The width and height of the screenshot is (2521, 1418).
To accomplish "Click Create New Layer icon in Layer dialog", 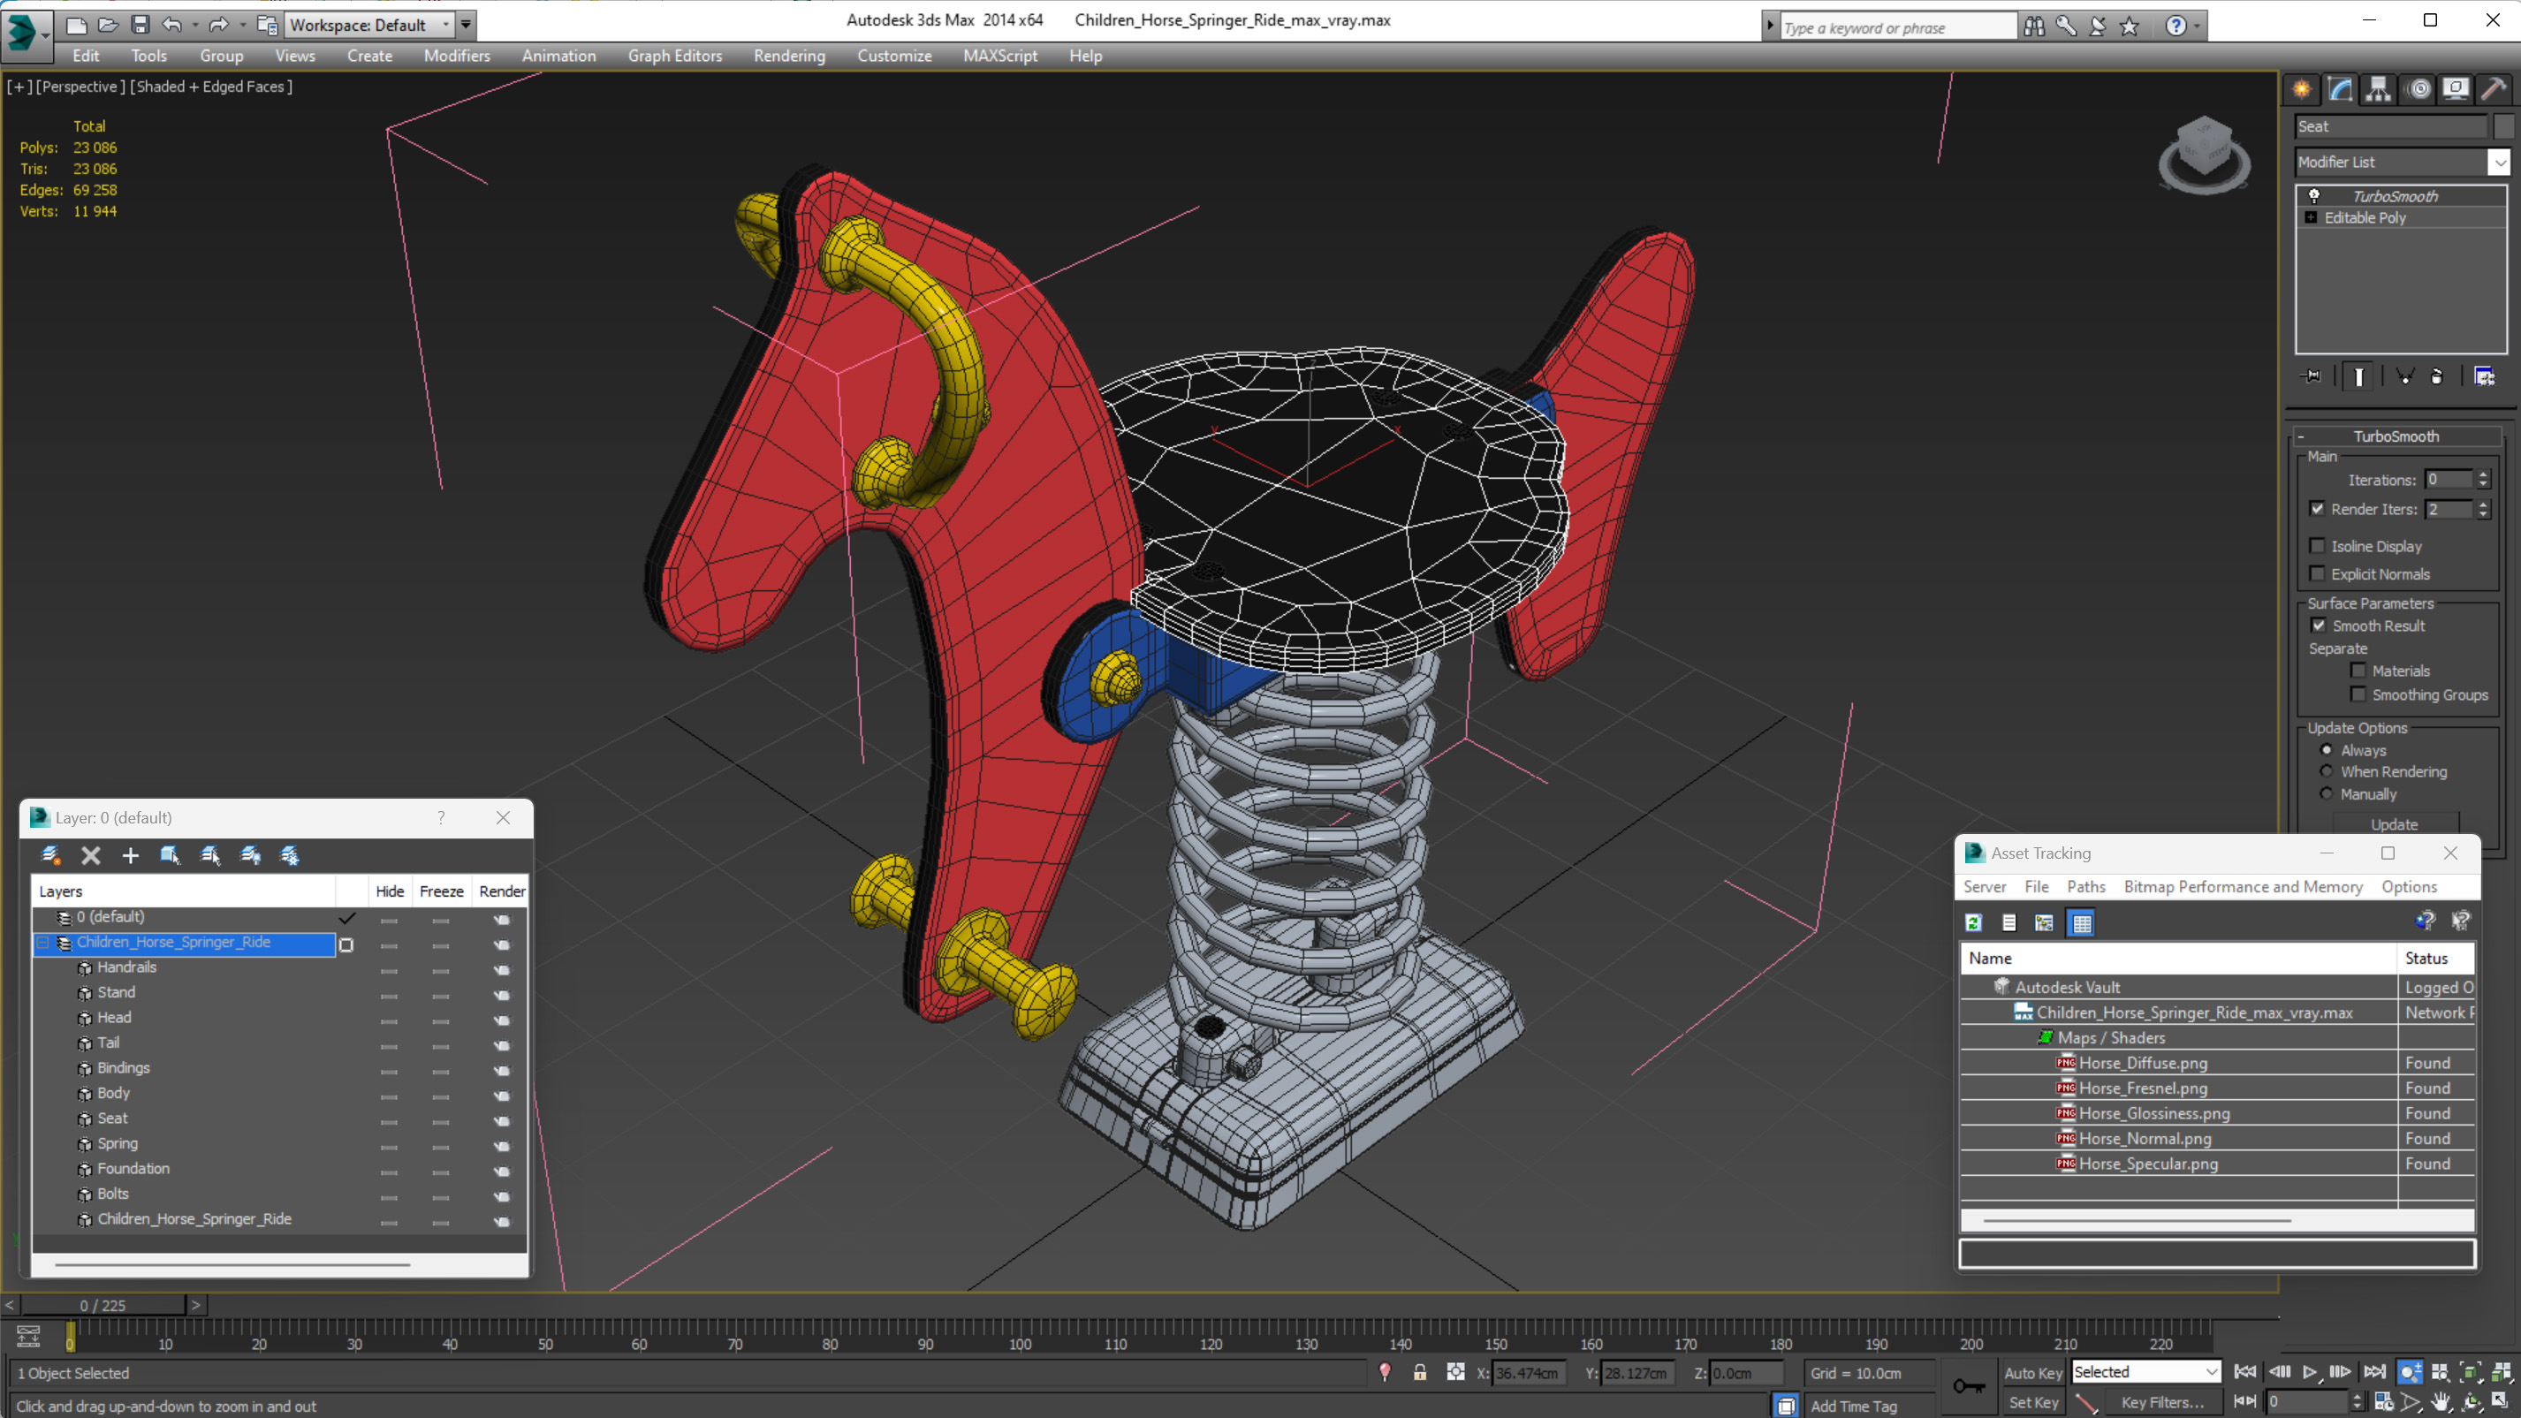I will pos(51,855).
